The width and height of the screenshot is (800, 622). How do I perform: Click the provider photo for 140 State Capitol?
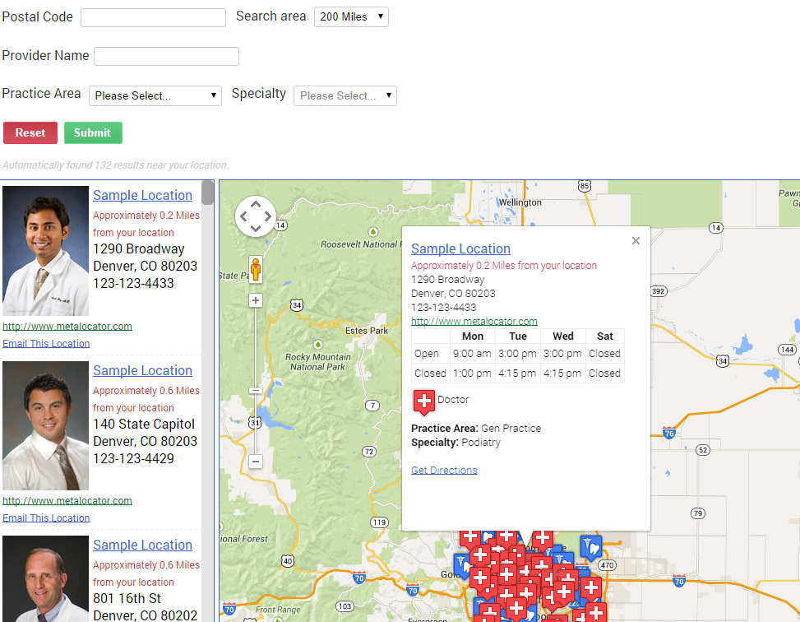[45, 426]
